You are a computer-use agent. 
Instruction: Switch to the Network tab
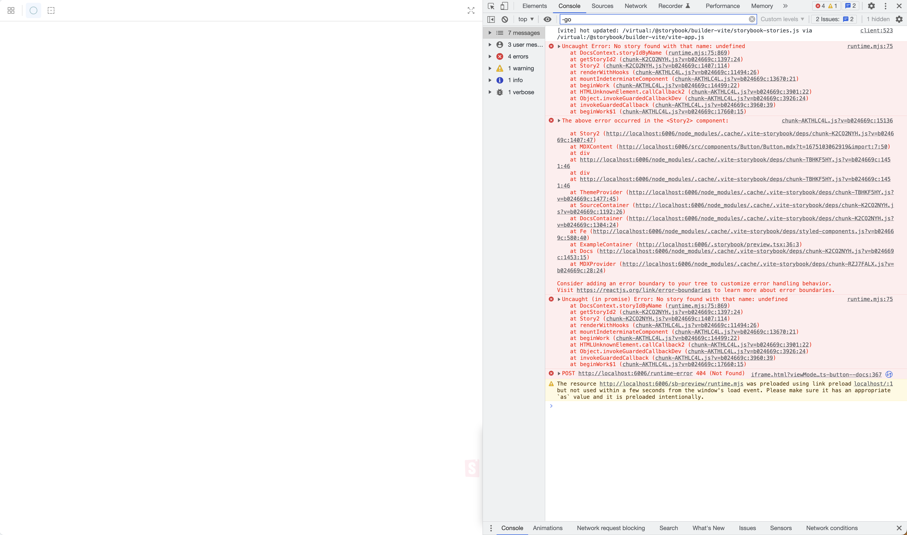[635, 6]
